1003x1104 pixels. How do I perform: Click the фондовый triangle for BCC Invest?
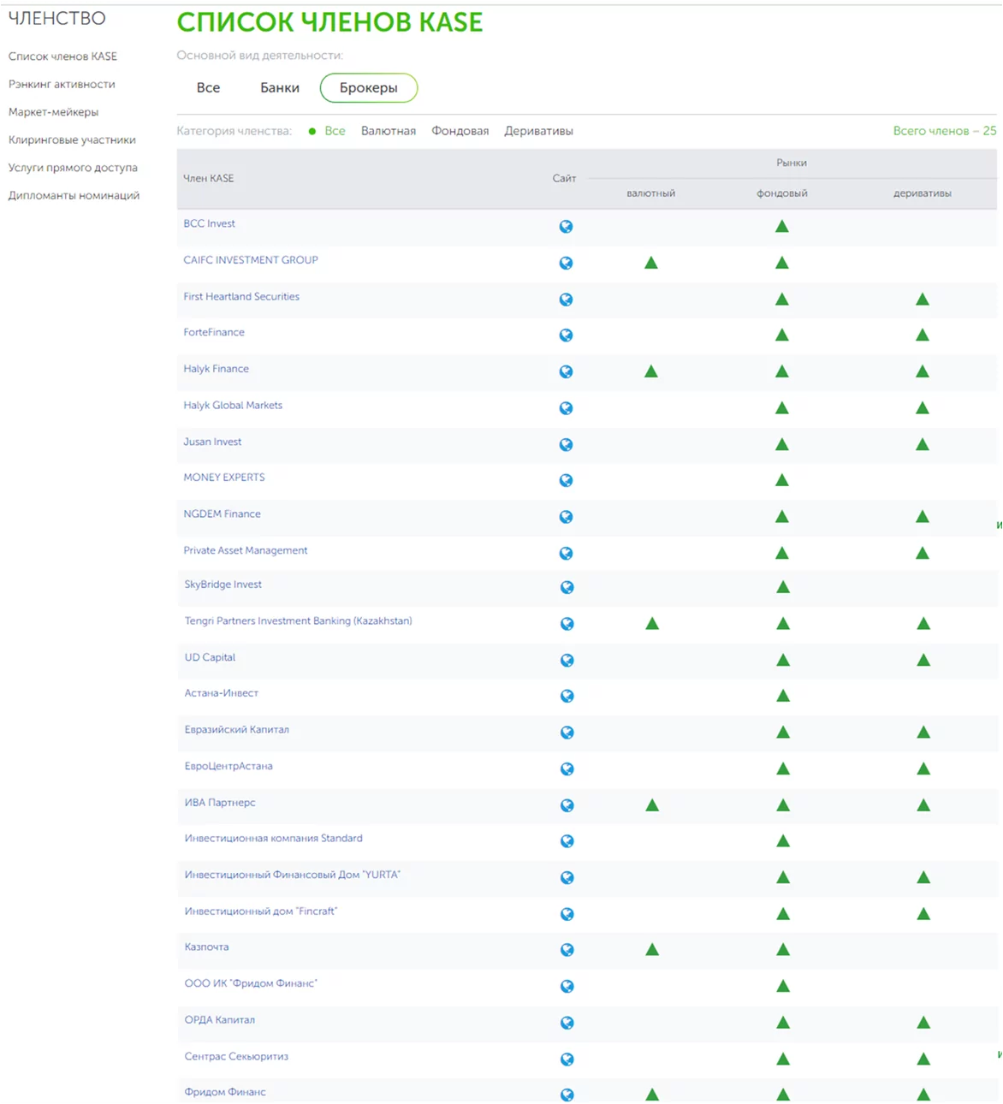click(x=781, y=227)
